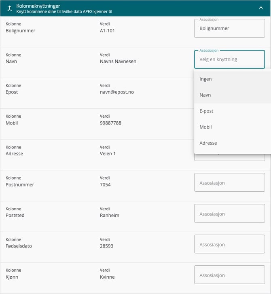This screenshot has width=271, height=294.
Task: Click the merge arrow icon in header
Action: pos(10,8)
